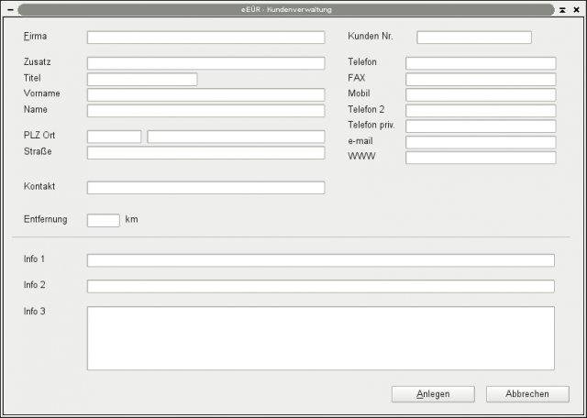Image resolution: width=587 pixels, height=418 pixels.
Task: Cancel with the Abbrechen button
Action: pyautogui.click(x=527, y=394)
